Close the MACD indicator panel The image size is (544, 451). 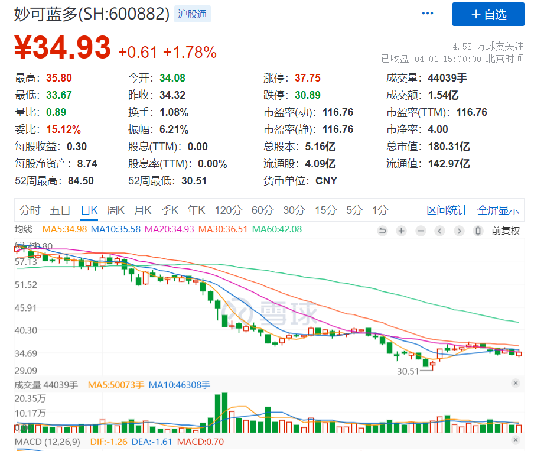coord(516,440)
